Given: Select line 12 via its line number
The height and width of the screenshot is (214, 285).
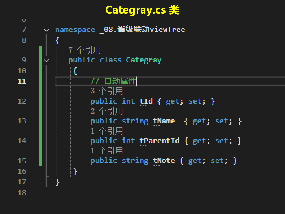Looking at the screenshot, I should (x=22, y=101).
